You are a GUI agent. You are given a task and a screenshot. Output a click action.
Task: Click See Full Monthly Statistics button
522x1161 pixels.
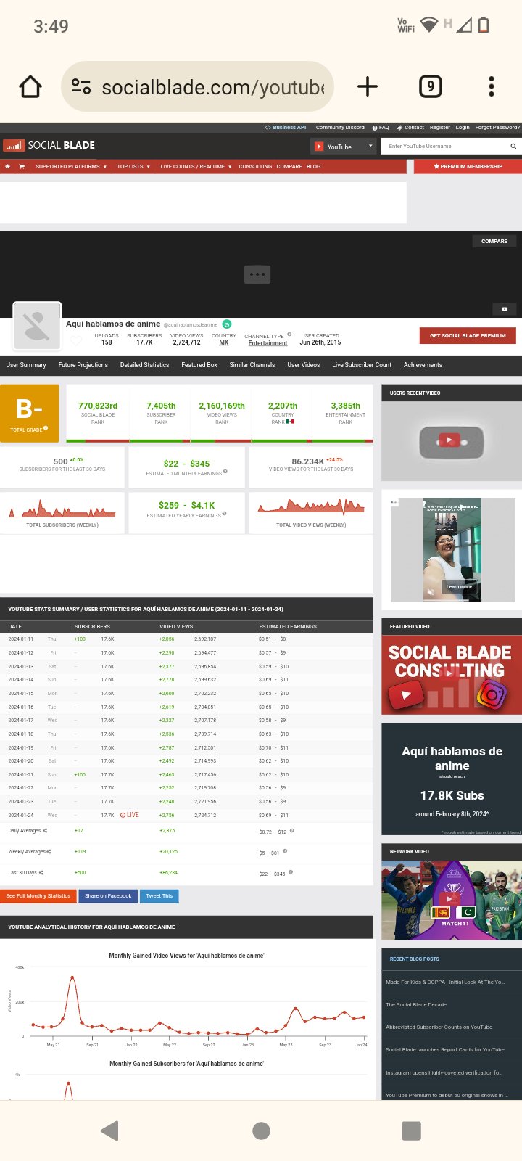point(38,896)
